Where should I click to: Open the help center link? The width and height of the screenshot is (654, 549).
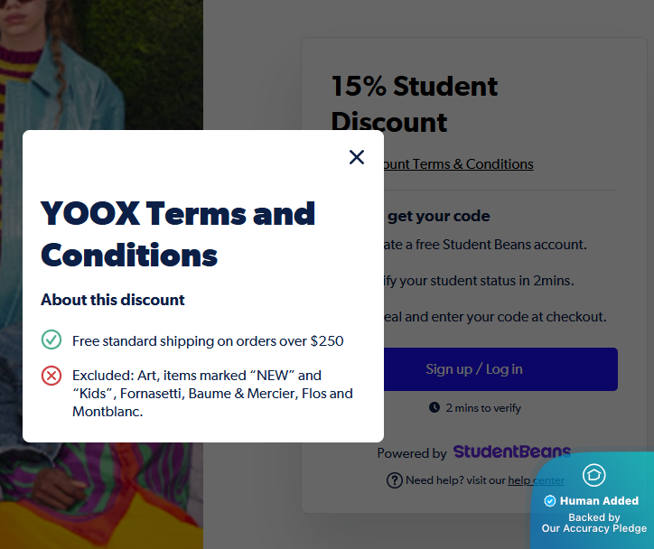536,480
